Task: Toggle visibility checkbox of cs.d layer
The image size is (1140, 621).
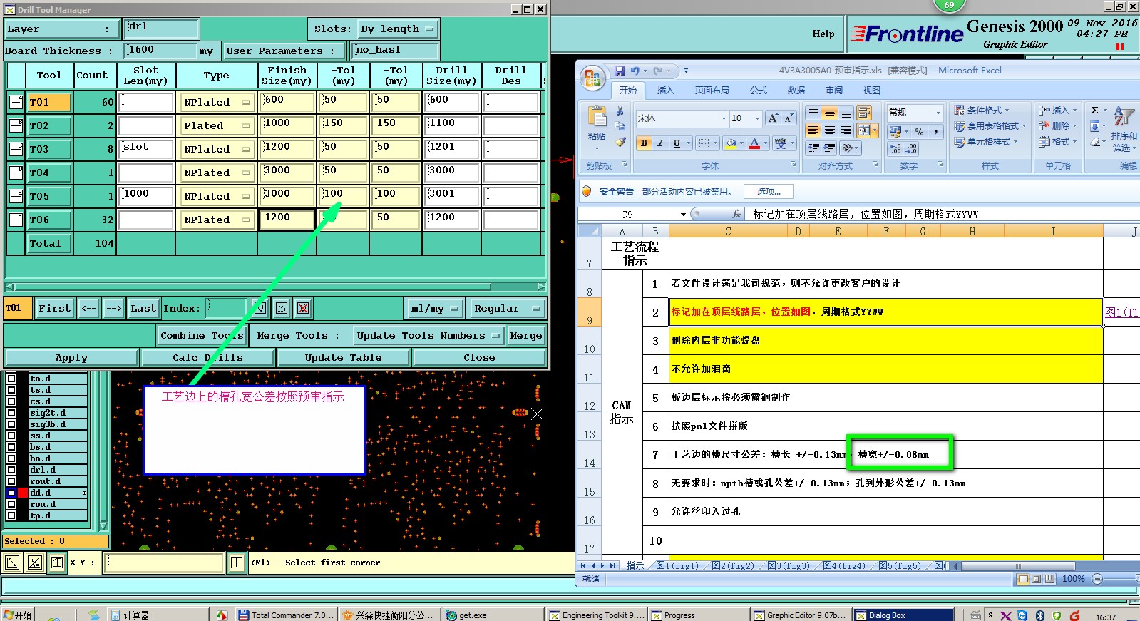Action: click(11, 401)
